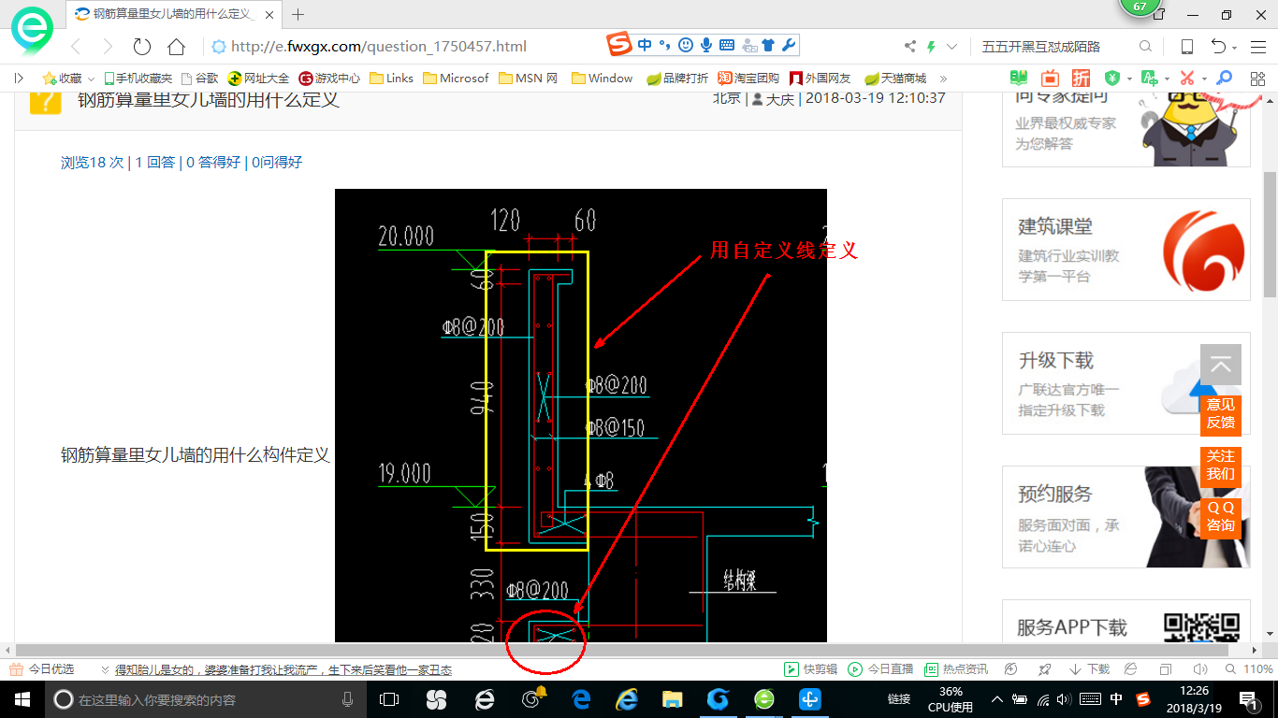Open the scissors screenshot dropdown arrow
This screenshot has height=718, width=1278.
(1204, 79)
